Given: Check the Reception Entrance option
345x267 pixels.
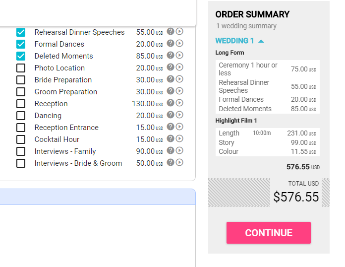Looking at the screenshot, I should pos(21,128).
